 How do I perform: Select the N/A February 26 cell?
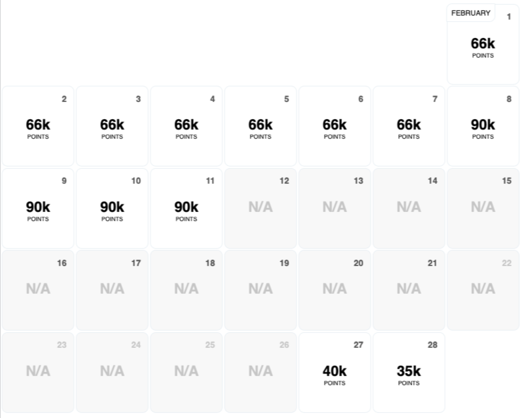pyautogui.click(x=261, y=373)
